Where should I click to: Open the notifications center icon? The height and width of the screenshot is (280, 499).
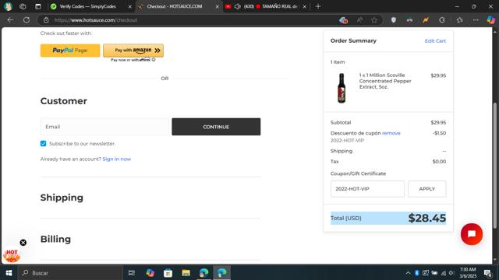pos(487,273)
